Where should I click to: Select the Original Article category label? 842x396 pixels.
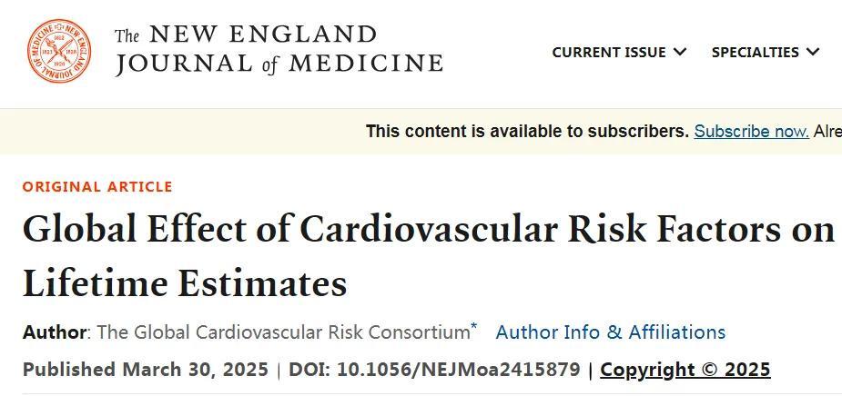pos(97,187)
